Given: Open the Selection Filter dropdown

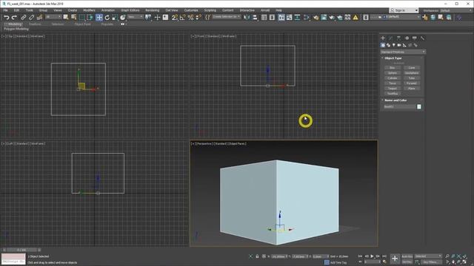Looking at the screenshot, I should tap(53, 17).
